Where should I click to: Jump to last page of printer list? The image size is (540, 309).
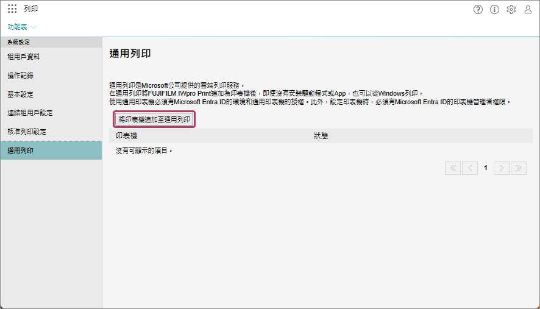click(519, 168)
